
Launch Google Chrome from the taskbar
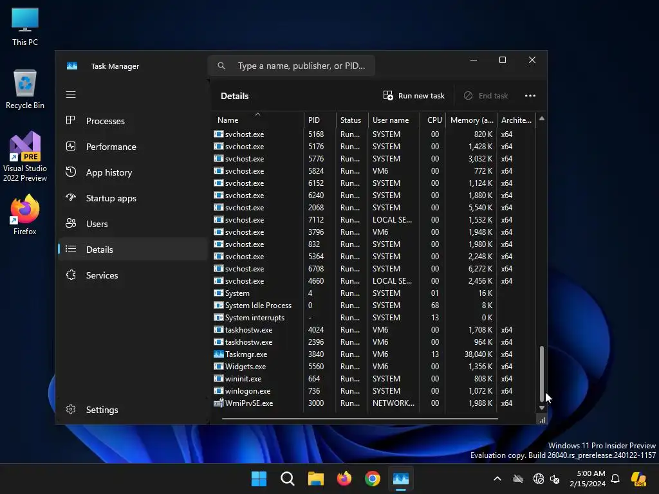(373, 479)
